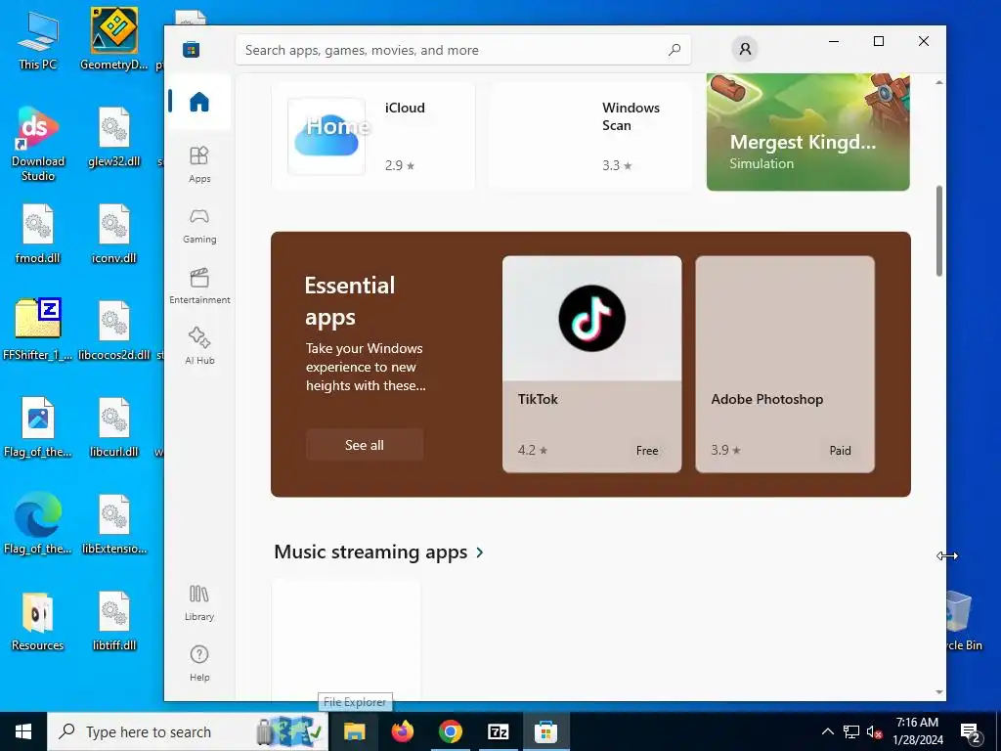Screen dimensions: 1001x751
Task: Open 7-Zip from taskbar
Action: pos(498,731)
